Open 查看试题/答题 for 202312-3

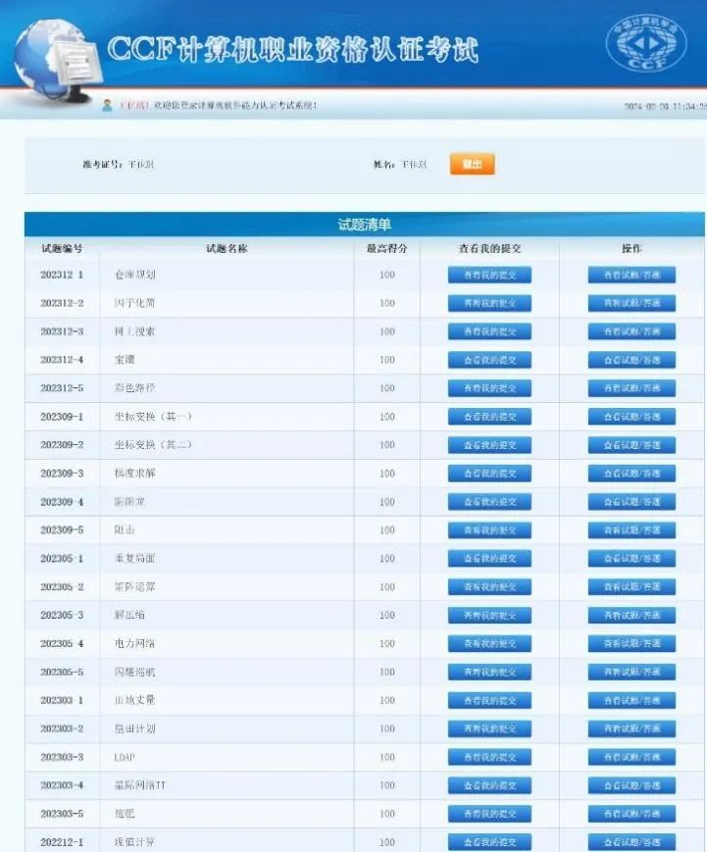tap(631, 331)
